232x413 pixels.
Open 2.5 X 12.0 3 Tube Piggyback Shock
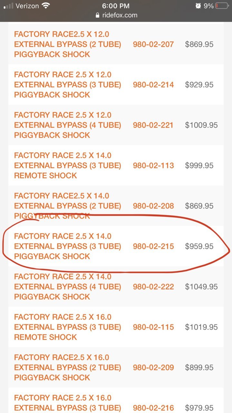click(x=68, y=85)
